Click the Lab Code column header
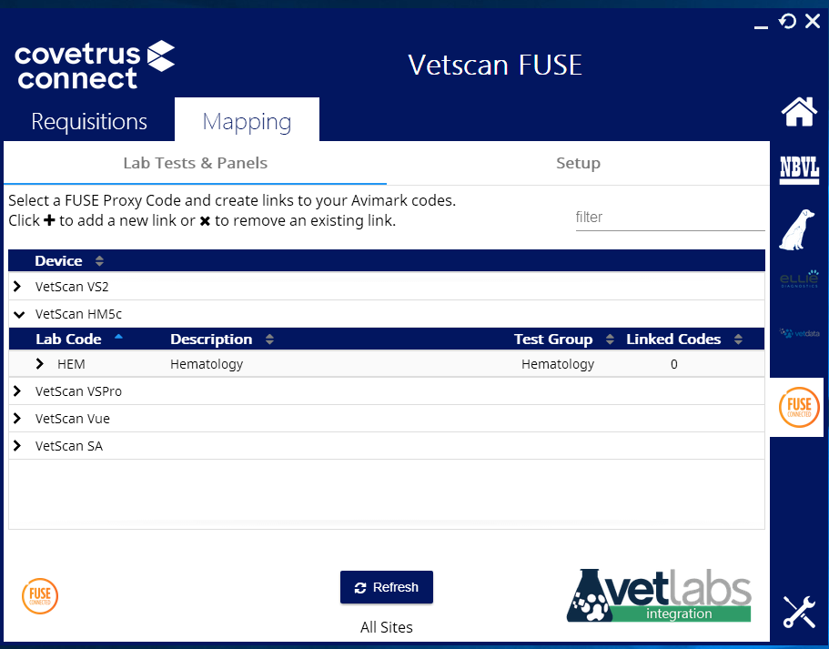Screen dimensions: 829x649 click(x=68, y=339)
